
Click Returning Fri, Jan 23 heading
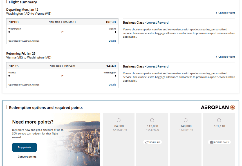(x=21, y=53)
